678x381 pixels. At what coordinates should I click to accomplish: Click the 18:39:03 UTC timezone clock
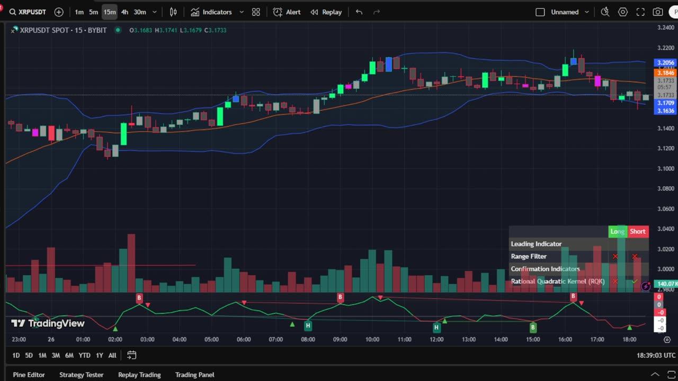coord(656,356)
